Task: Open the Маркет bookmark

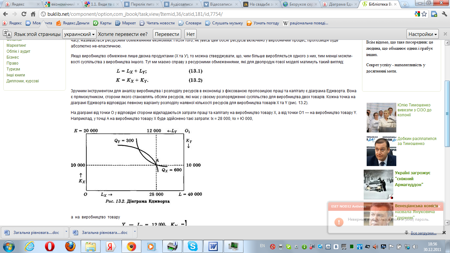Action: point(126,23)
